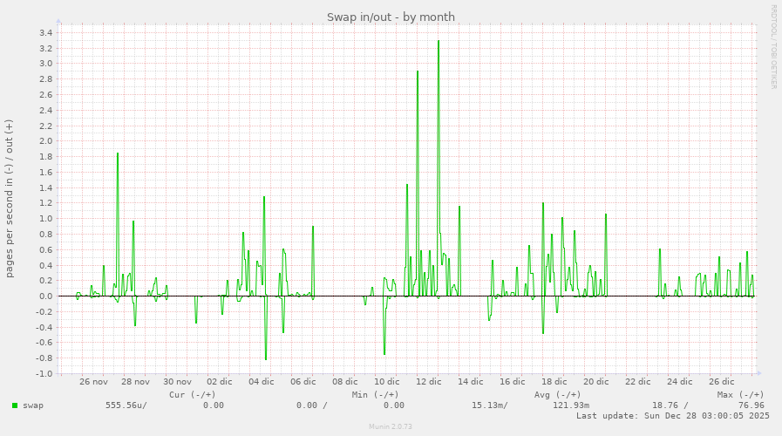The width and height of the screenshot is (782, 436).
Task: Click the green swap legend color square
Action: (15, 405)
